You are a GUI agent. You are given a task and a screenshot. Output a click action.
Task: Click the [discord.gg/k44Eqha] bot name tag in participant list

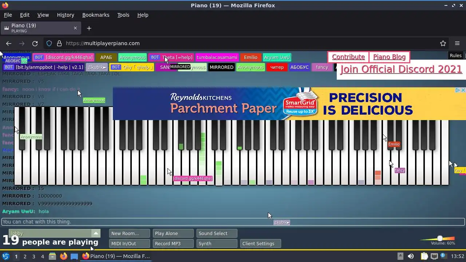click(63, 57)
